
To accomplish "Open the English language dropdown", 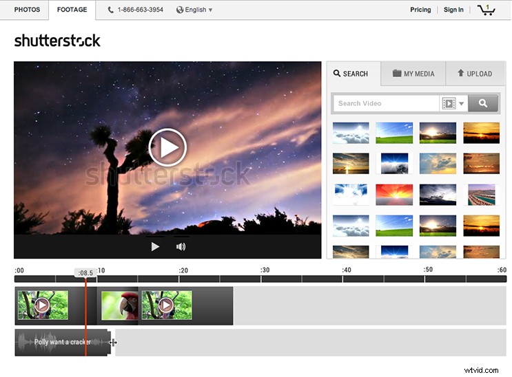I will [x=194, y=10].
